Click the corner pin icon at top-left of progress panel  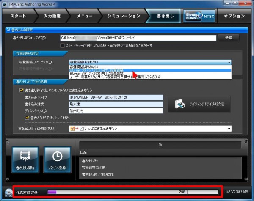point(7,142)
